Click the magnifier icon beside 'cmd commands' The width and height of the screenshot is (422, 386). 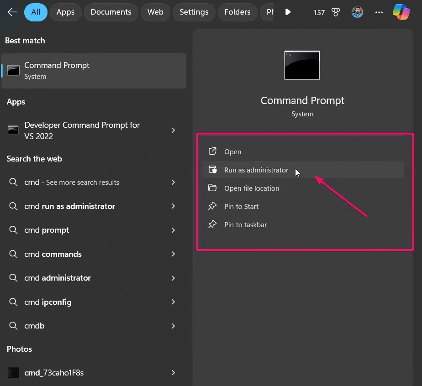tap(13, 254)
